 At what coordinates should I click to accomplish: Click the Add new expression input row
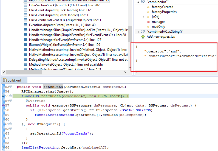click(x=161, y=37)
